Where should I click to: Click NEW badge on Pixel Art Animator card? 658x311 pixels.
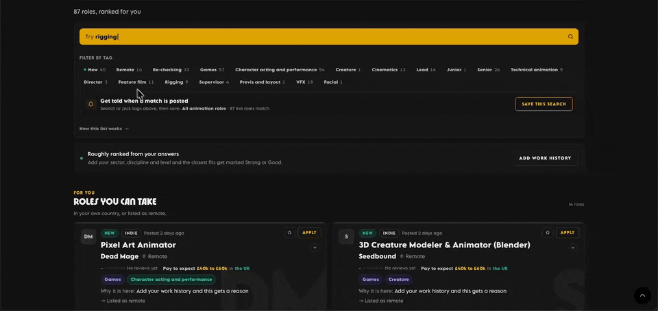click(110, 233)
